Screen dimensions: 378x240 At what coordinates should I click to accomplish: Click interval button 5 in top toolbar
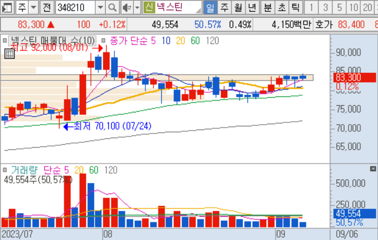pyautogui.click(x=339, y=8)
